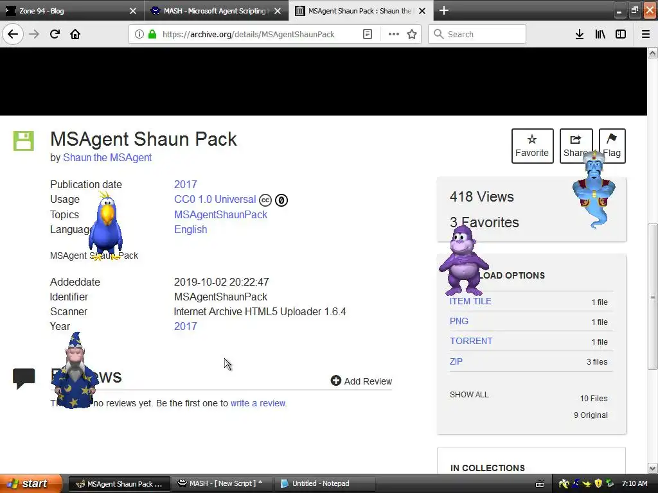Screen dimensions: 658x493
Task: Open the Firefox hamburger menu
Action: click(646, 34)
